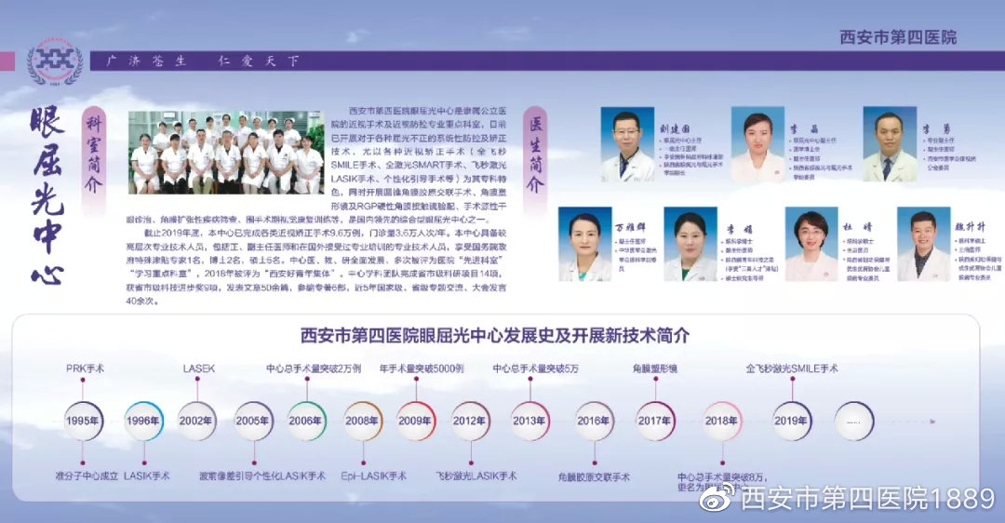Click doctor 李勇's portrait photo
The image size is (1005, 523).
tap(890, 145)
